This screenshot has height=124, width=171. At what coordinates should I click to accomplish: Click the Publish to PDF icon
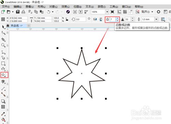point(86,12)
